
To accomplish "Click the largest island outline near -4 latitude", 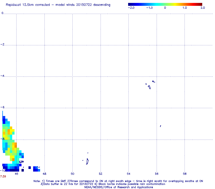I will point(149,87).
